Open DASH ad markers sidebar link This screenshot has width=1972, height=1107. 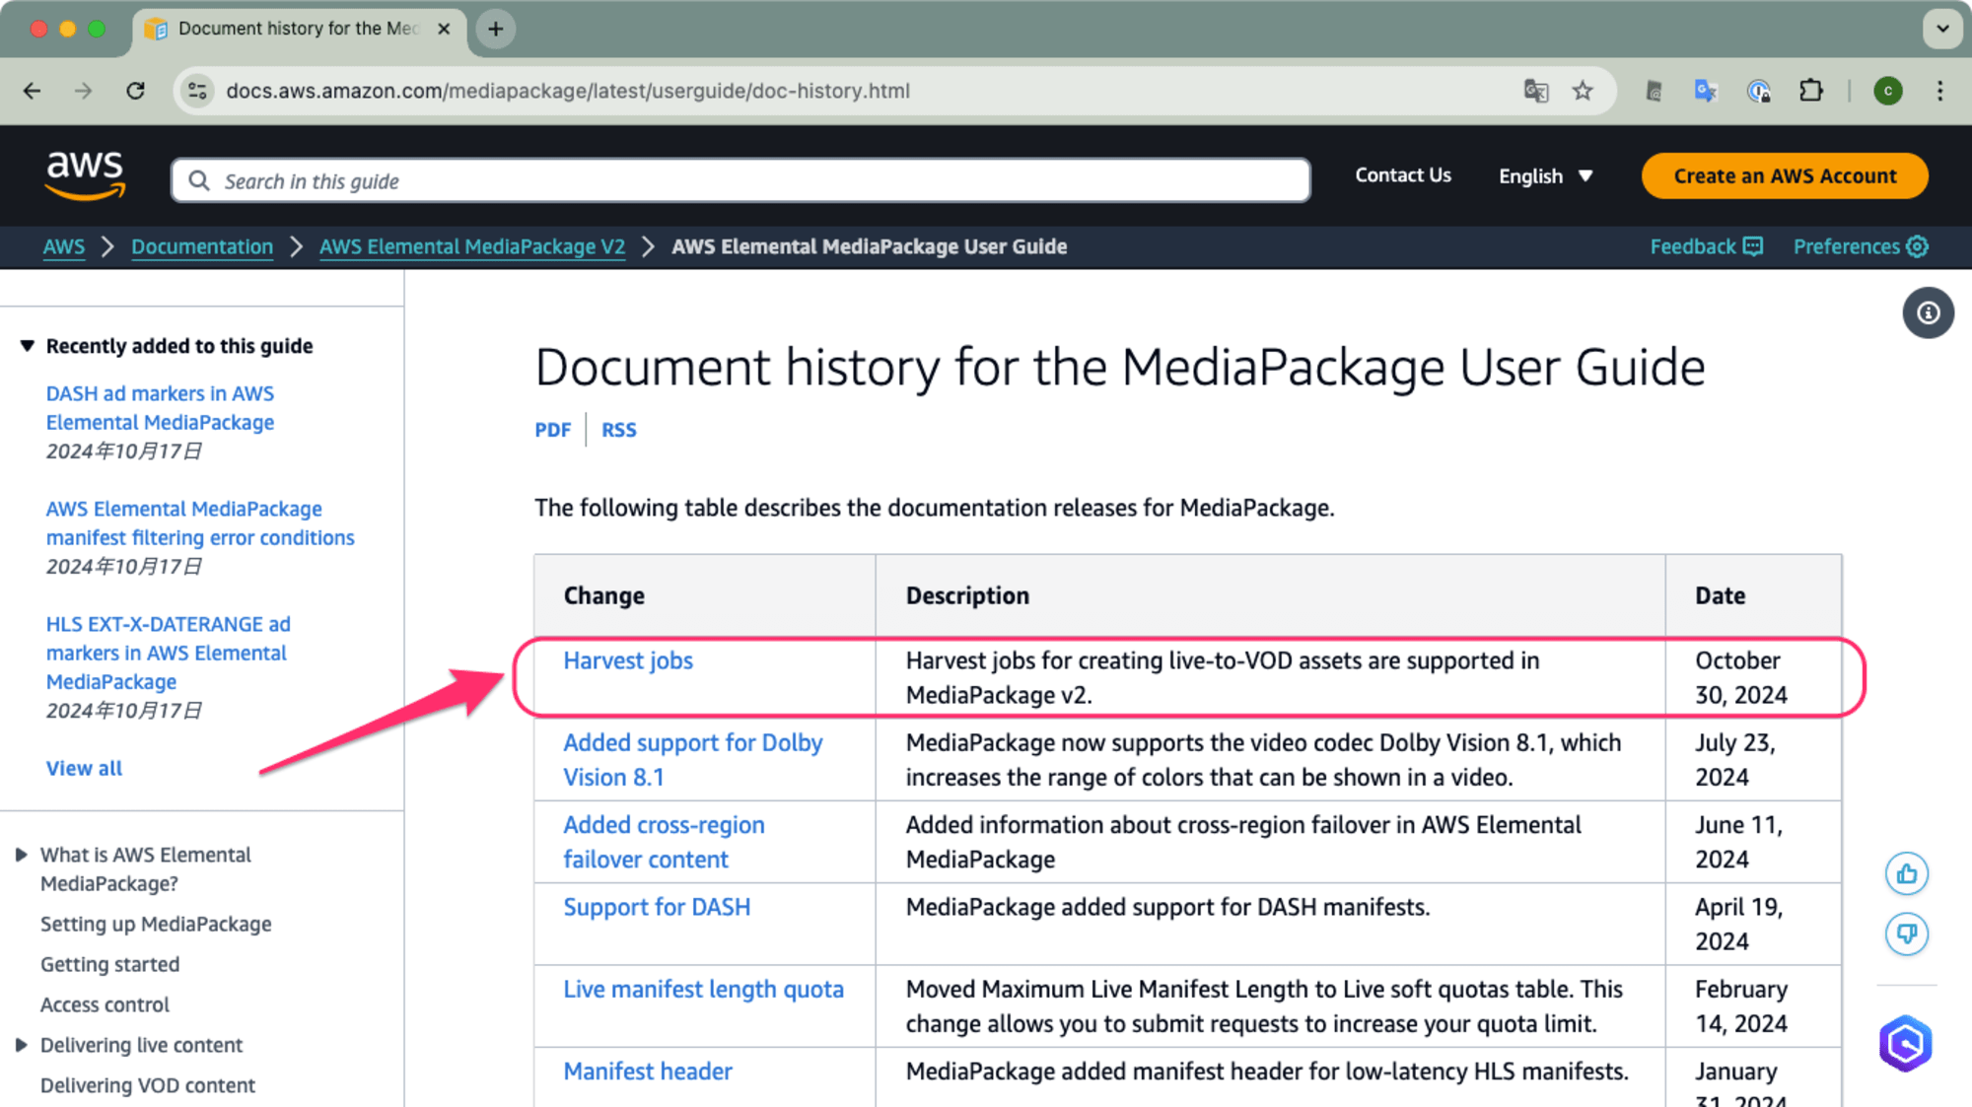point(160,408)
